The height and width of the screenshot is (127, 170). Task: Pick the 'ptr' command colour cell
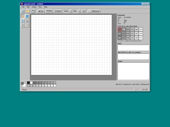pyautogui.click(x=132, y=34)
